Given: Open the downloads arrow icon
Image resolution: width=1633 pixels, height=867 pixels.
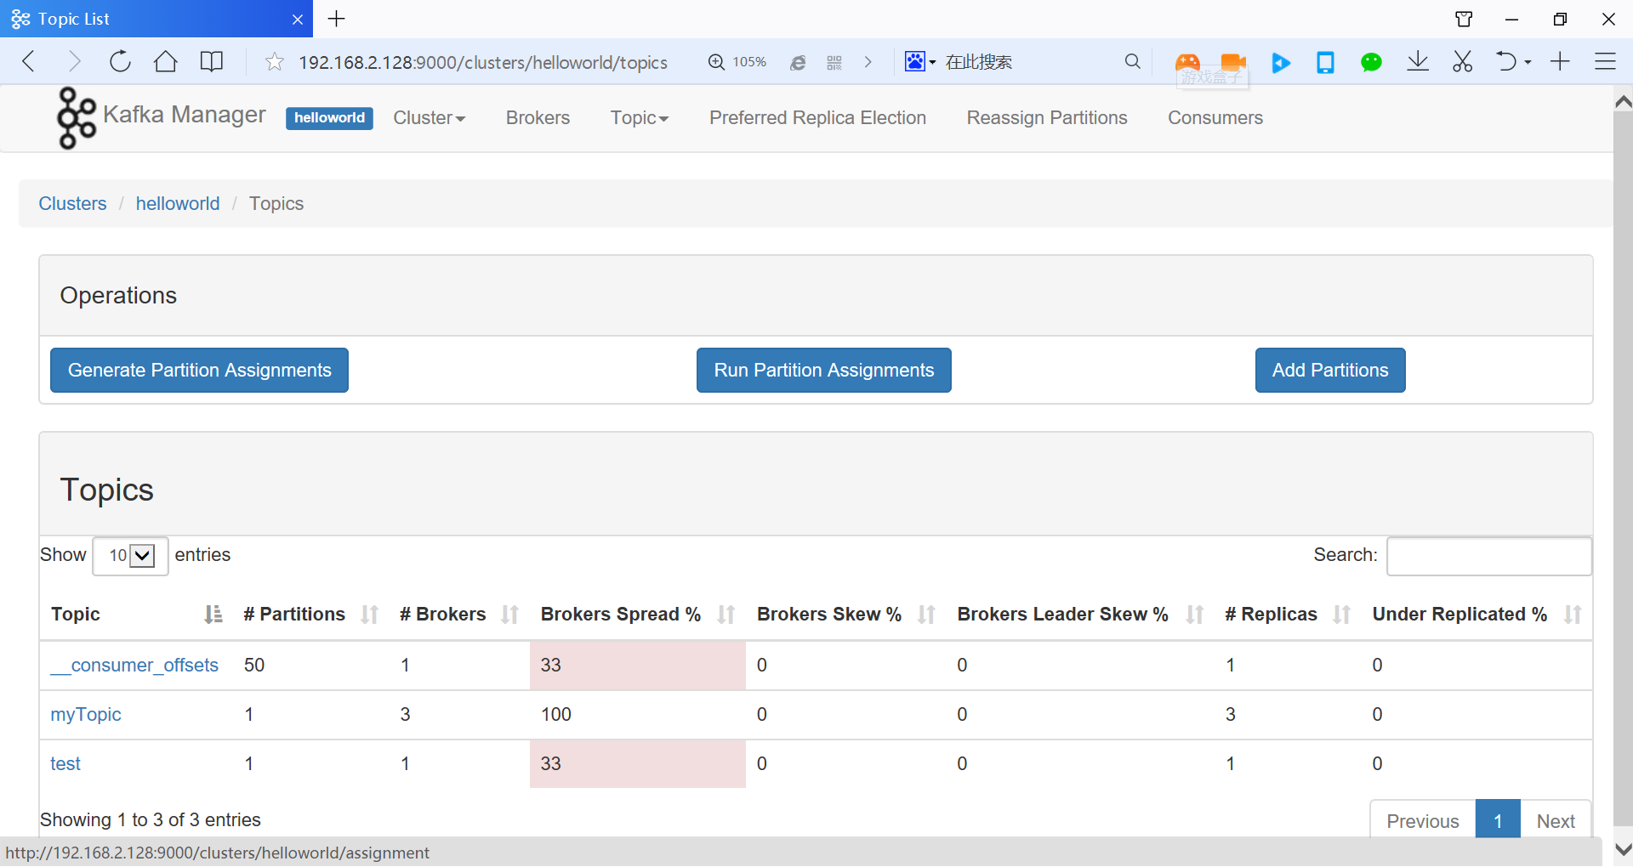Looking at the screenshot, I should click(x=1417, y=61).
